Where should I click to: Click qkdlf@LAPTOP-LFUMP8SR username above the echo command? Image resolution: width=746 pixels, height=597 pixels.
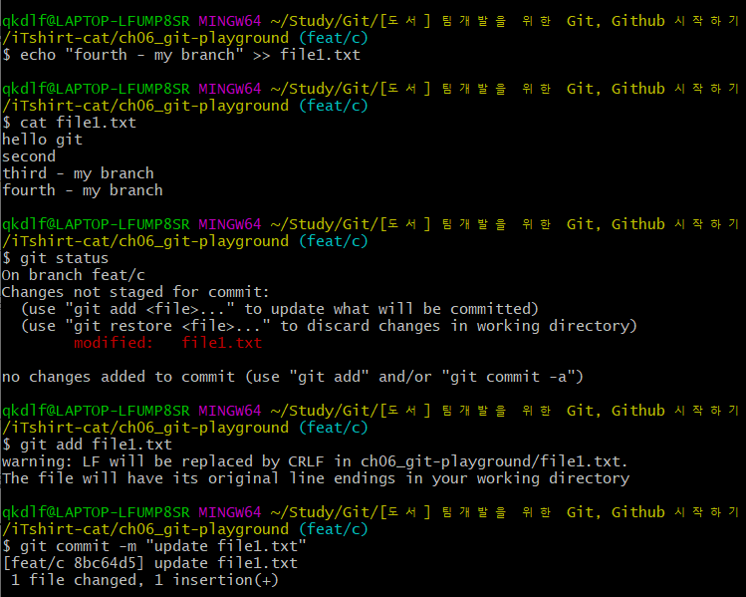(x=96, y=21)
